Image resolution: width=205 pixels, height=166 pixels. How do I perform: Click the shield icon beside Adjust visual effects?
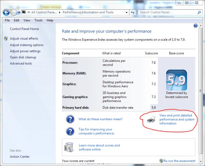pyautogui.click(x=6, y=38)
